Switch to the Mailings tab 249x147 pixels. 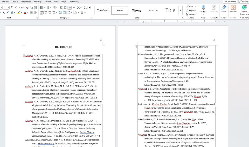[38, 2]
